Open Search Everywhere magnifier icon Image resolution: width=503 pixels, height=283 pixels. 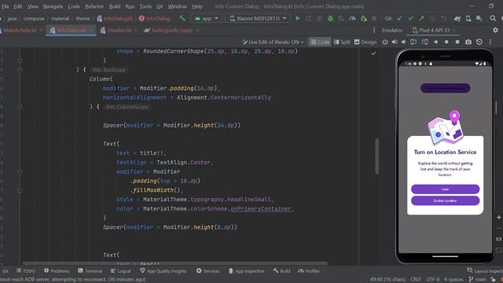(493, 18)
